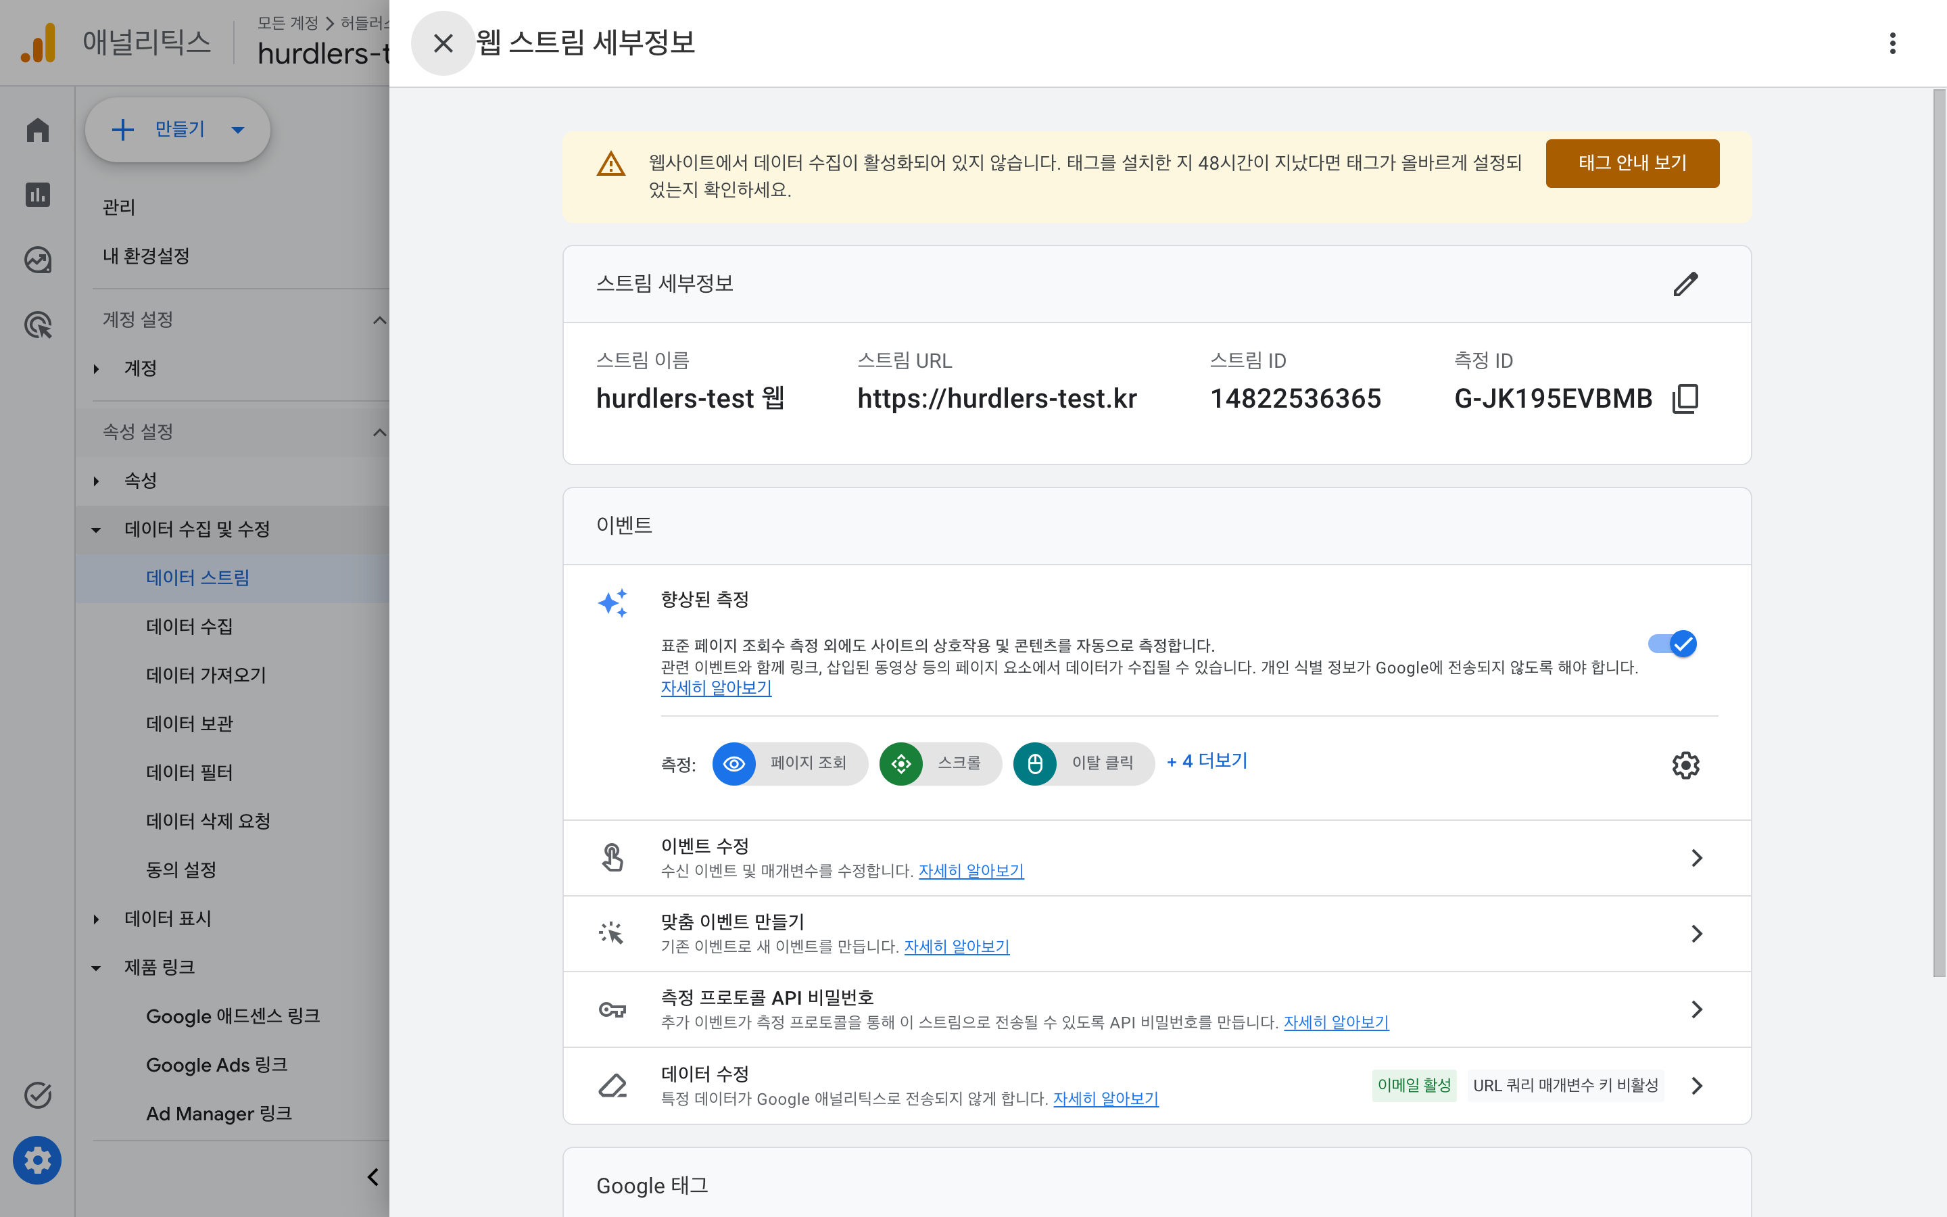Expand the 속성 tree item
This screenshot has width=1947, height=1217.
click(96, 481)
